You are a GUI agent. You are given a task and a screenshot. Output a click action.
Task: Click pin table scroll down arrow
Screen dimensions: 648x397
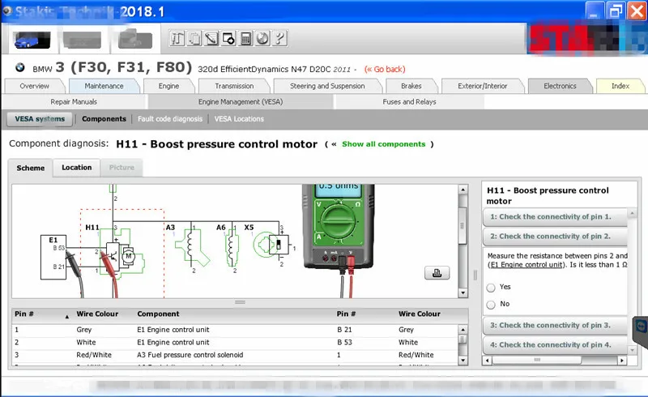(463, 361)
